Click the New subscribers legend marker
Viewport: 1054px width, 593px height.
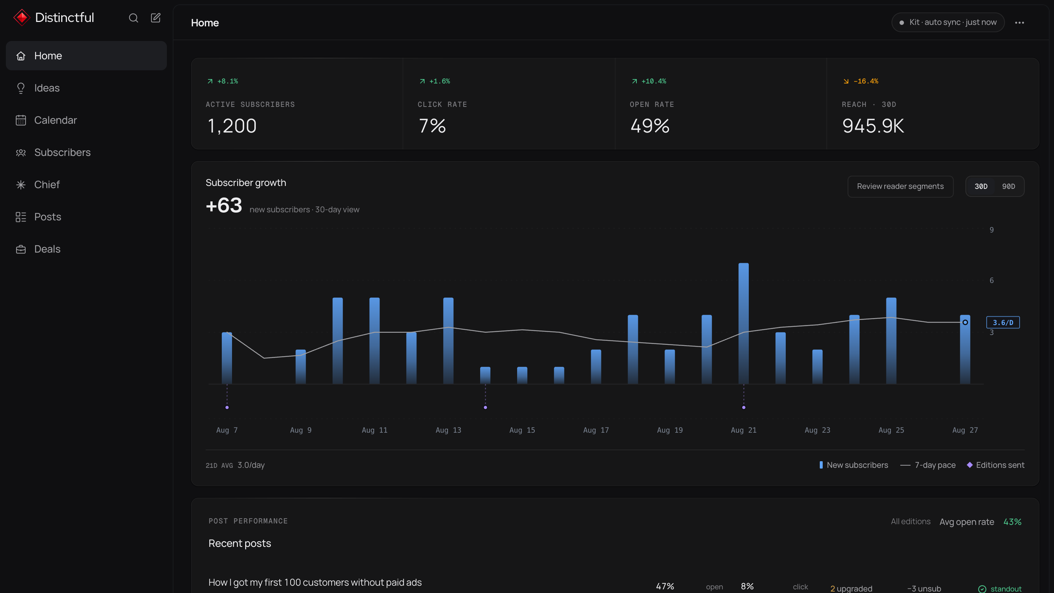[x=821, y=465]
